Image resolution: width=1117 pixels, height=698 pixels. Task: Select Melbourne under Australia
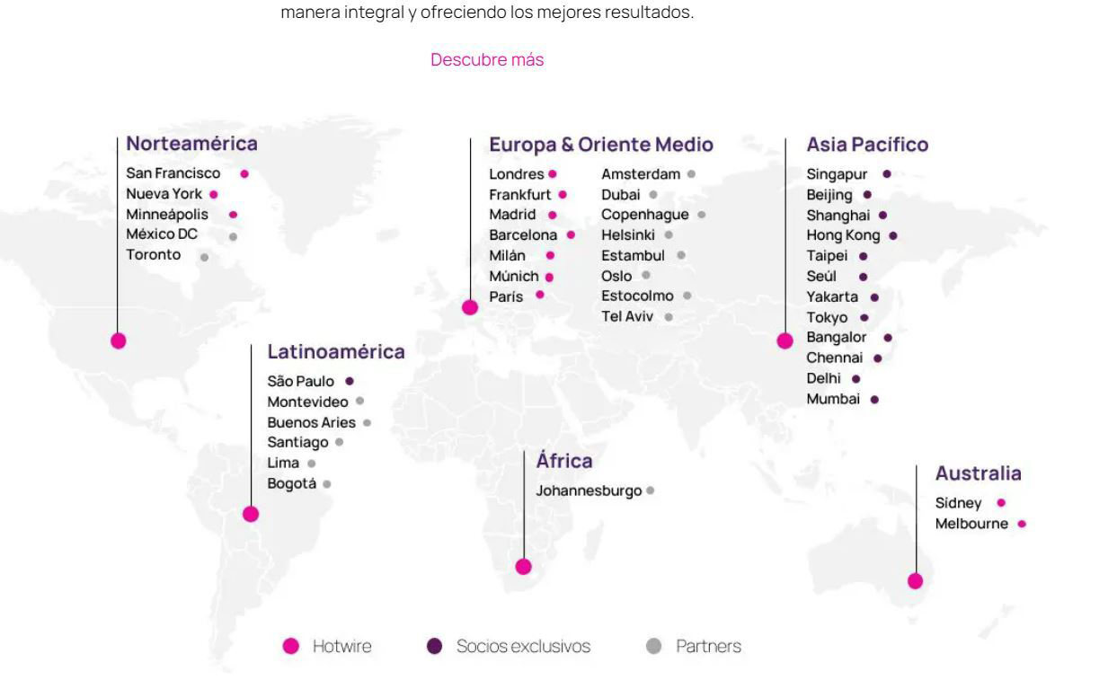pyautogui.click(x=971, y=524)
